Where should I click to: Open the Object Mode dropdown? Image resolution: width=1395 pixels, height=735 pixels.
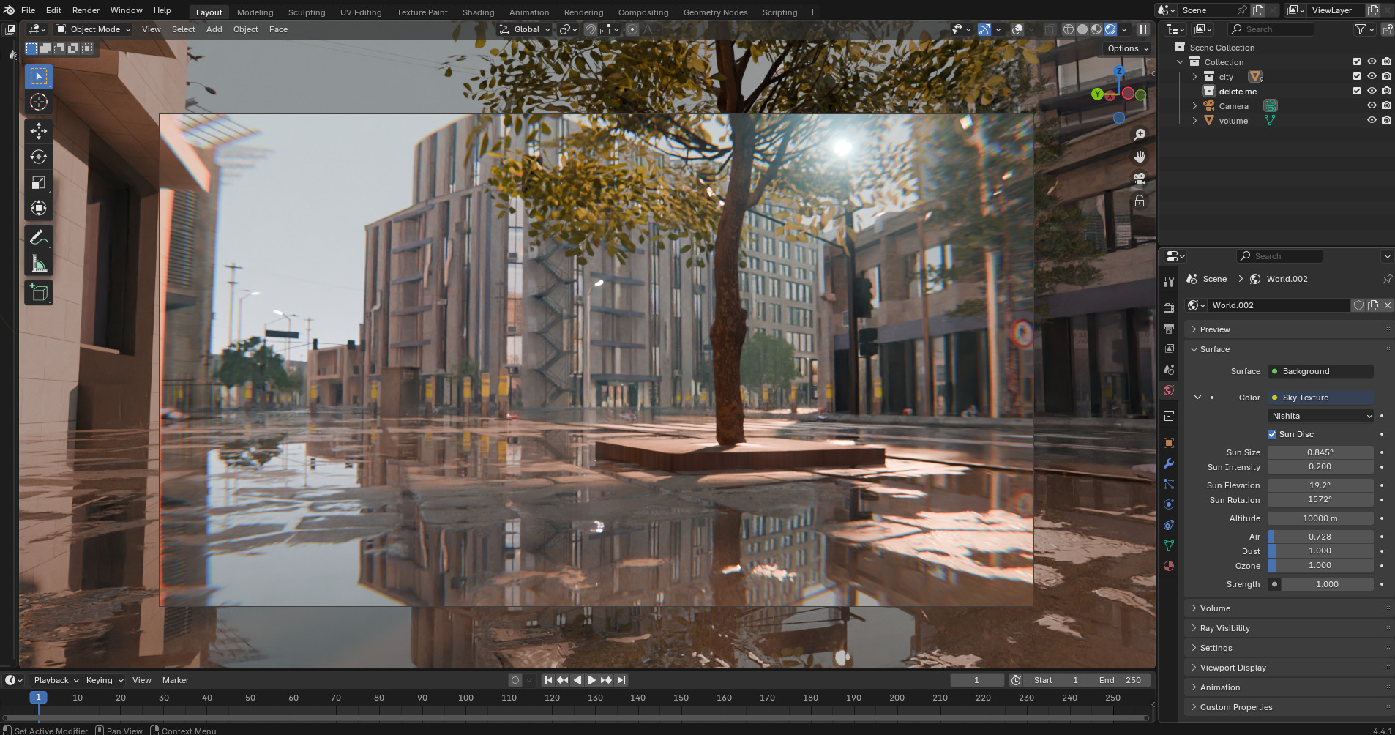[x=94, y=29]
